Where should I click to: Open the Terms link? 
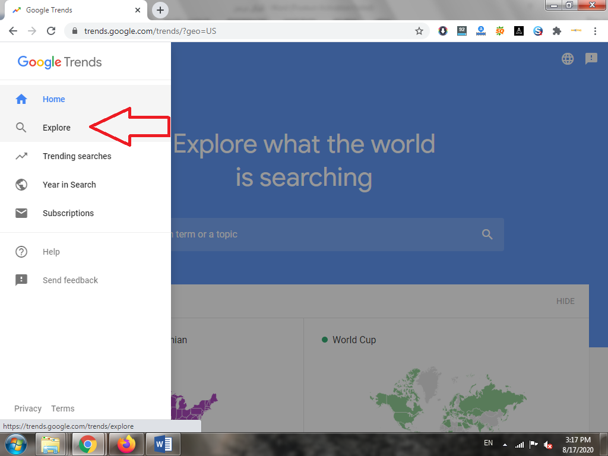pyautogui.click(x=63, y=408)
